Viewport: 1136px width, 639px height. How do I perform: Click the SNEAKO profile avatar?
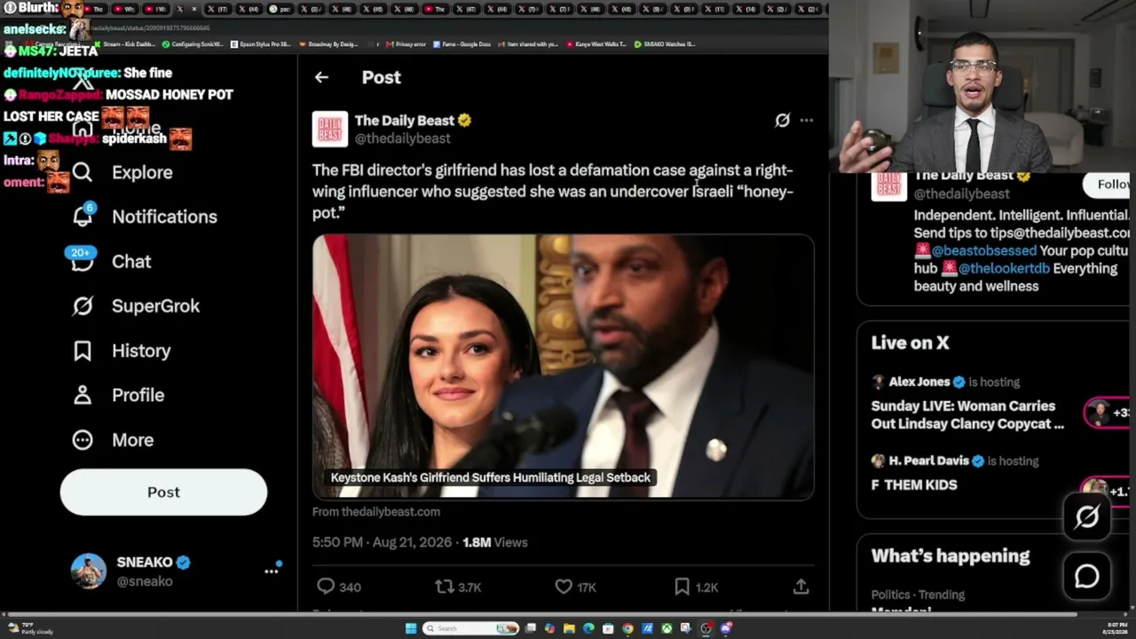coord(89,572)
